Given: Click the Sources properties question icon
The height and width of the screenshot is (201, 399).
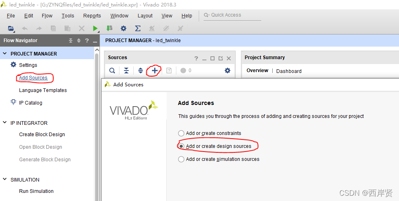Looking at the screenshot, I should point(169,71).
